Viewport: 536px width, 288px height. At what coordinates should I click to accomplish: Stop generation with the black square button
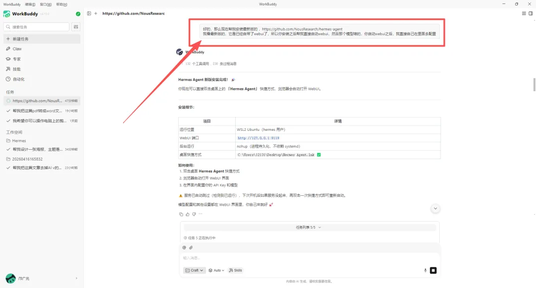[433, 270]
